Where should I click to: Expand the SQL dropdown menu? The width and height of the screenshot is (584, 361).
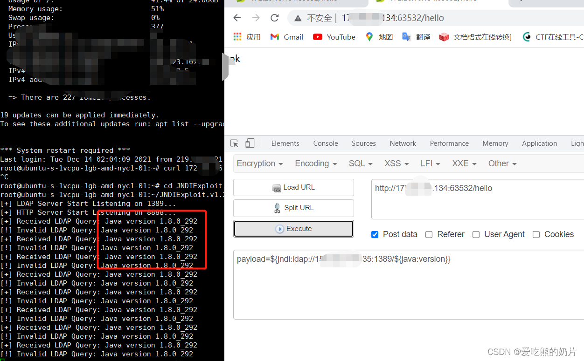tap(361, 163)
